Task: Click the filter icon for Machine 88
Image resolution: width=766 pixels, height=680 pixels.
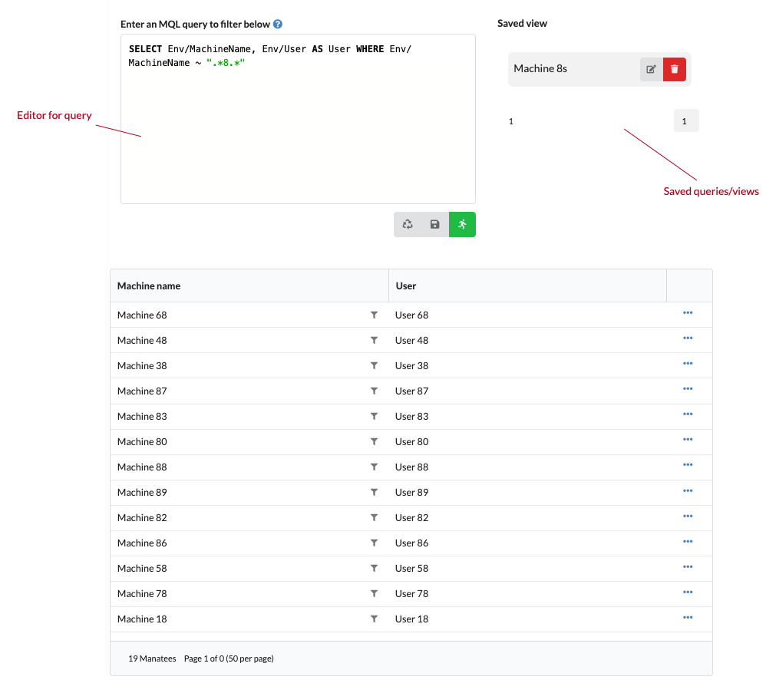Action: [374, 467]
